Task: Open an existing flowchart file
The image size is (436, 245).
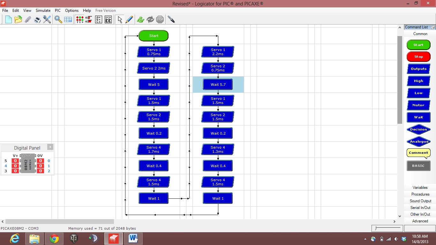Action: (x=18, y=19)
